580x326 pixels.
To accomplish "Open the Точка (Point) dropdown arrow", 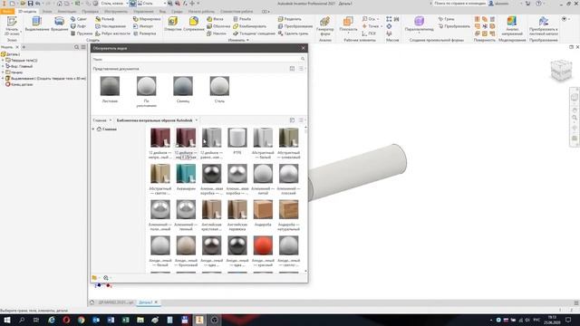I will (382, 26).
